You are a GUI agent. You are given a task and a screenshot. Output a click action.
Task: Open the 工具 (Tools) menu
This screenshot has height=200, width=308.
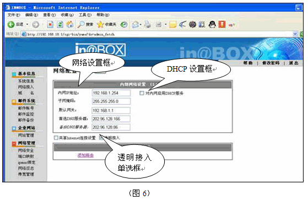tap(85, 15)
